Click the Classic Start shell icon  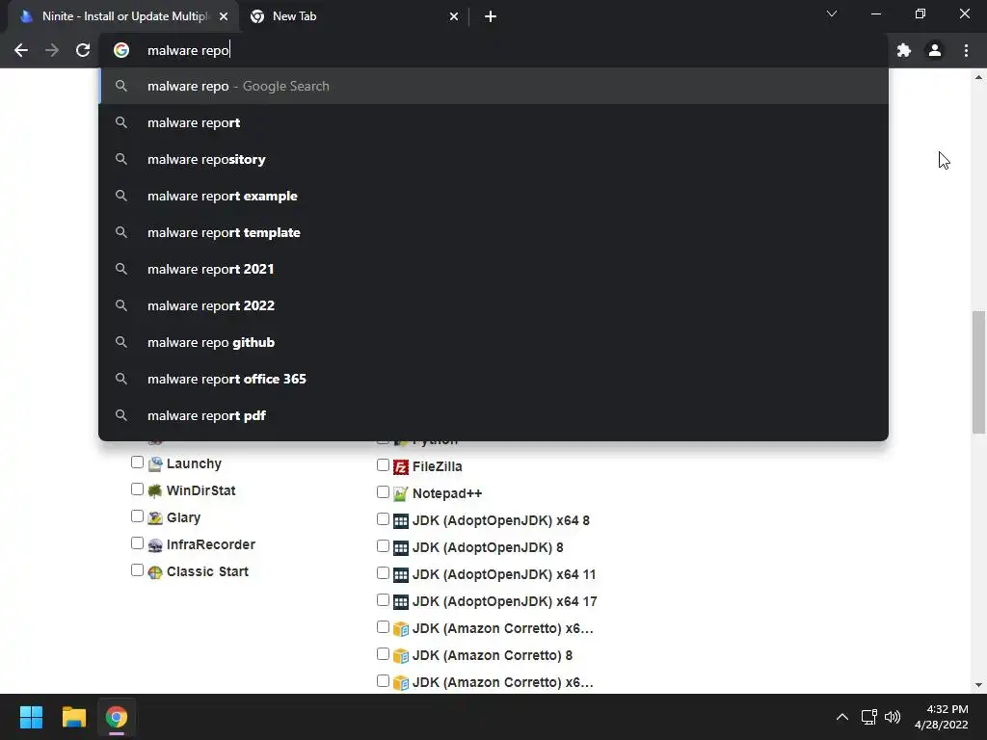[155, 572]
